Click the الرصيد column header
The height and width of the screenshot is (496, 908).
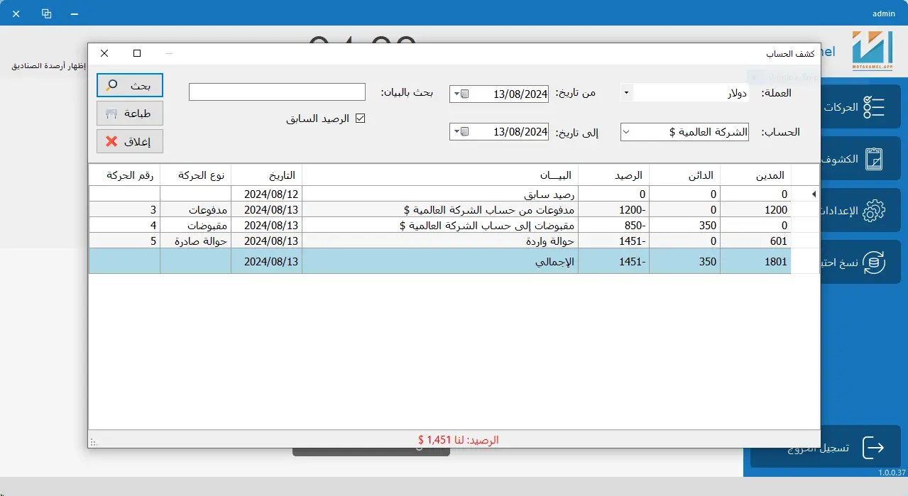click(613, 175)
